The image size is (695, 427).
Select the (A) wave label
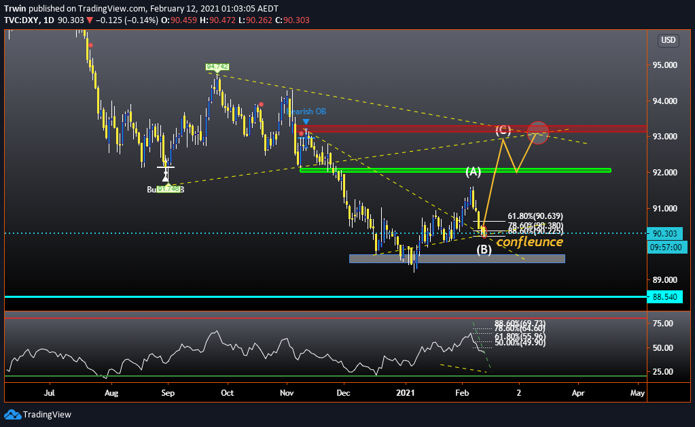473,171
